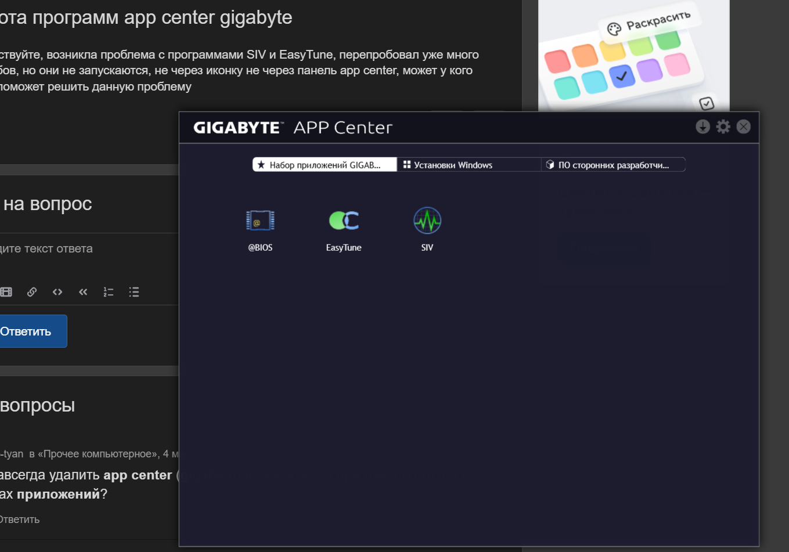Click the gray 'Ответить' link under related question
Viewport: 789px width, 552px height.
(x=20, y=519)
